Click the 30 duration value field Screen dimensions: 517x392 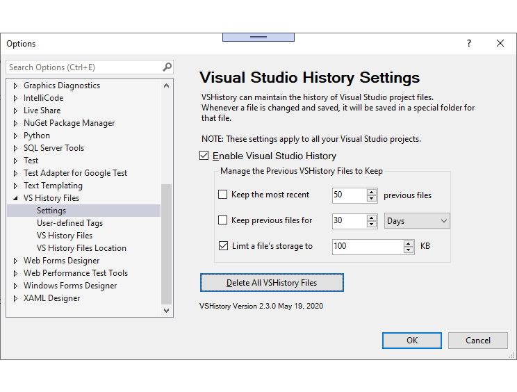pyautogui.click(x=350, y=220)
